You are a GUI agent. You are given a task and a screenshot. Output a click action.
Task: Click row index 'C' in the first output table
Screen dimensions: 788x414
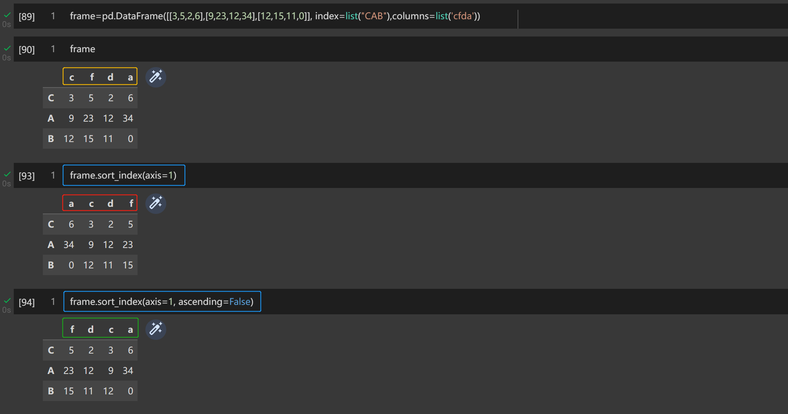click(x=51, y=98)
